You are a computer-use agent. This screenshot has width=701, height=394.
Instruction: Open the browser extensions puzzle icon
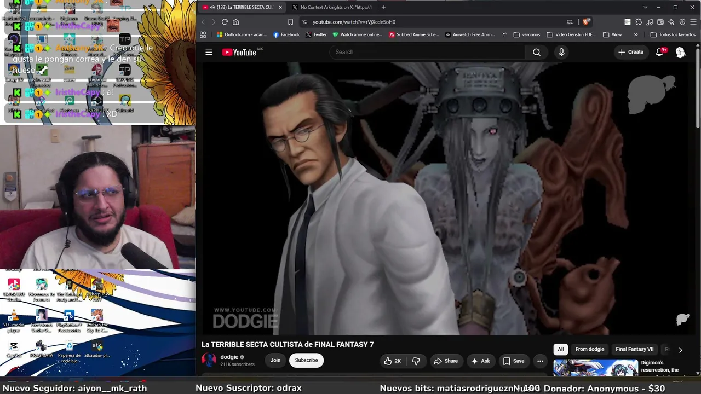(x=639, y=22)
